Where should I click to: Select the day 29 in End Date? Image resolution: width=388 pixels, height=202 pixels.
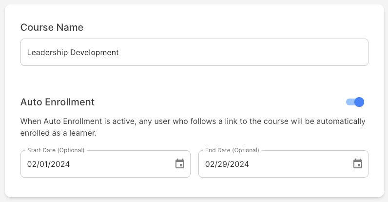coord(222,164)
